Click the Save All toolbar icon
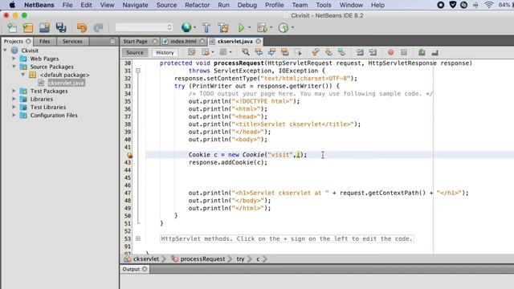 pyautogui.click(x=61, y=28)
